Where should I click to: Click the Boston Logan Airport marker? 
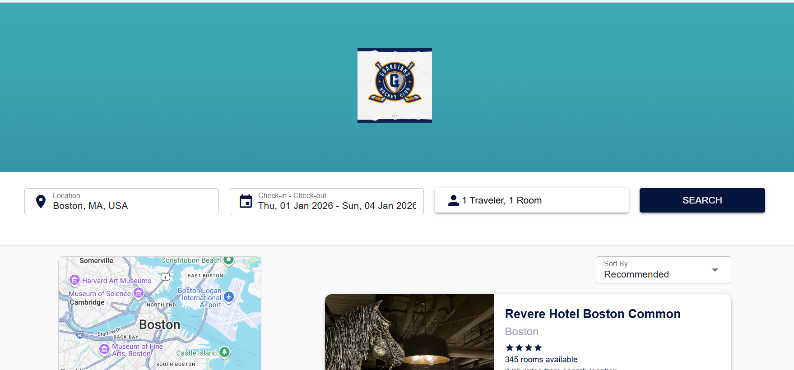(x=229, y=297)
